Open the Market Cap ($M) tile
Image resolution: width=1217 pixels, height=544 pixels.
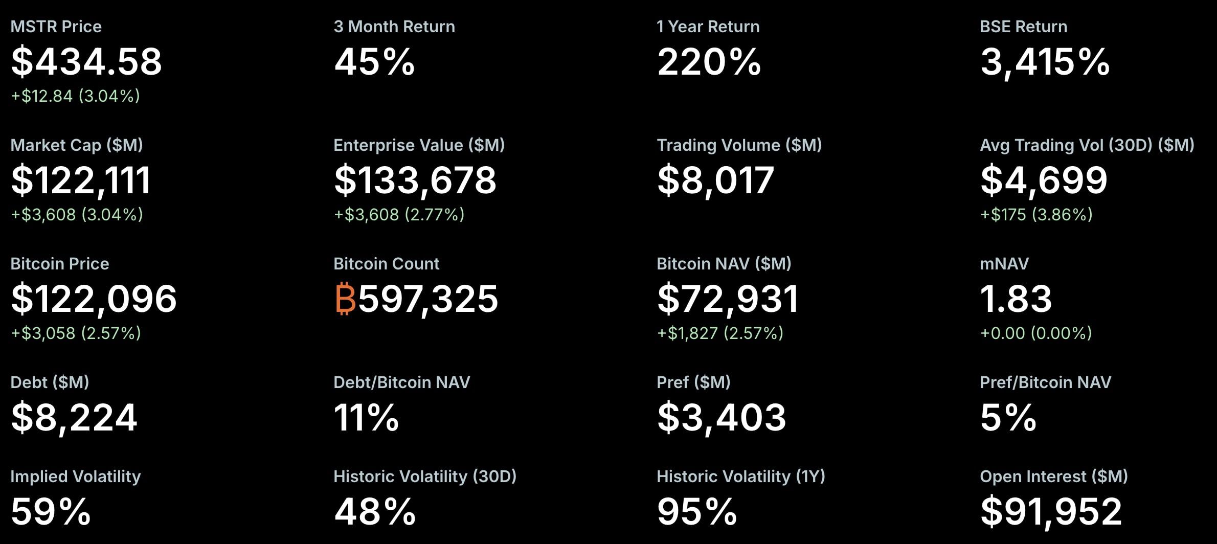[x=81, y=180]
